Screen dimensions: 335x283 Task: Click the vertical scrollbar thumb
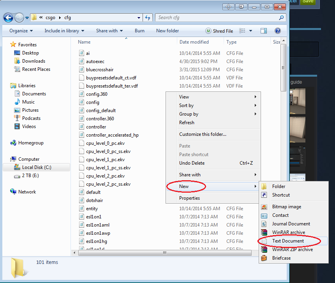283,68
